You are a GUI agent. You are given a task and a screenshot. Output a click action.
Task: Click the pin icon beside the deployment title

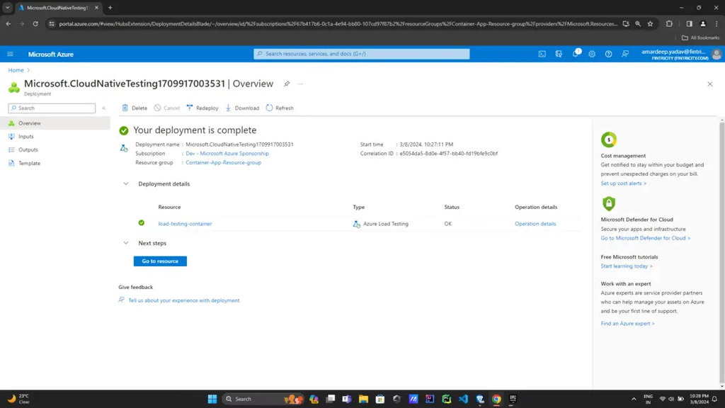tap(286, 84)
